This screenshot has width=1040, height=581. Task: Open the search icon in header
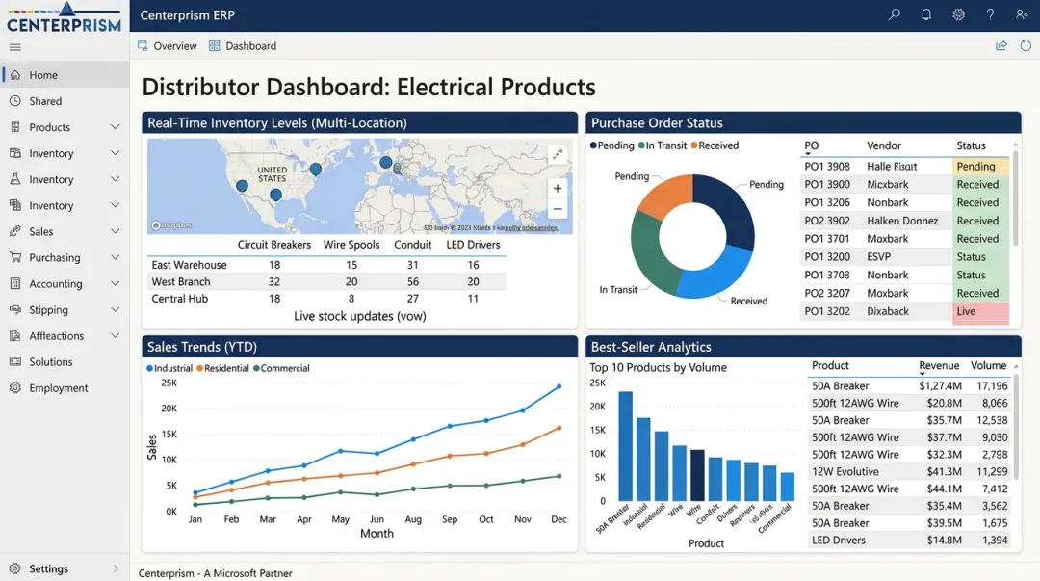(x=894, y=13)
